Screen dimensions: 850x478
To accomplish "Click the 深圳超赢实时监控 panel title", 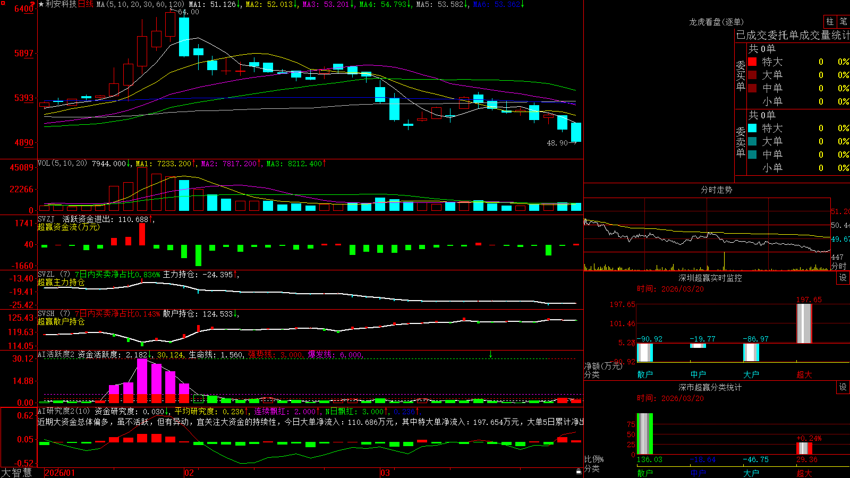I will click(710, 278).
